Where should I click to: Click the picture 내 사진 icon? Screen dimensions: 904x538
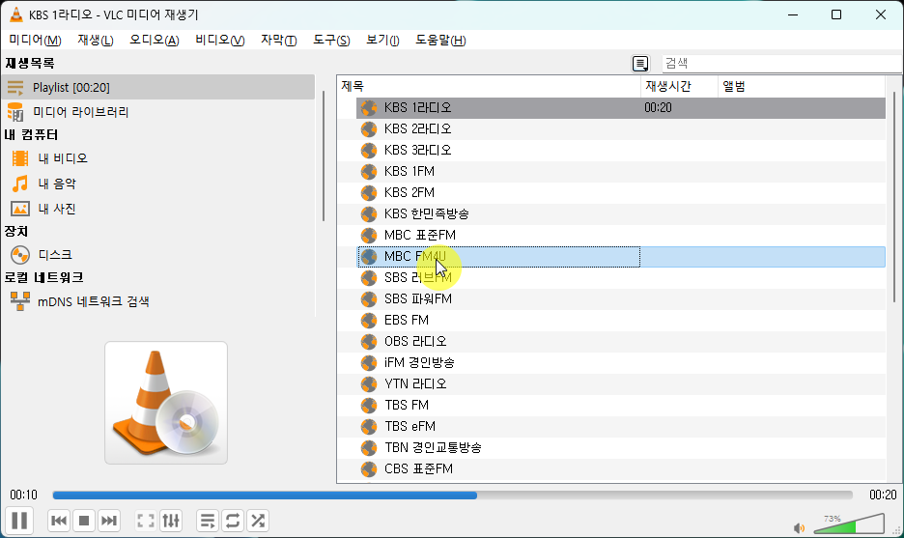[20, 209]
